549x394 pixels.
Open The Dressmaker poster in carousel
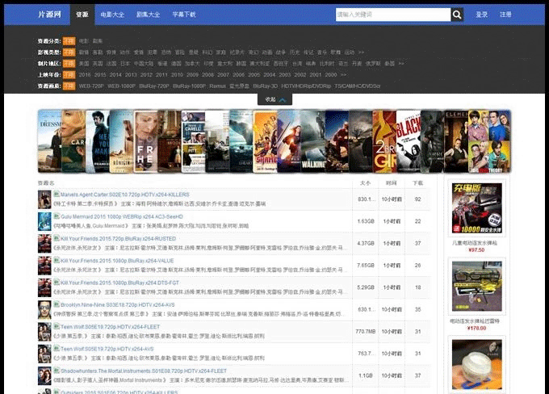coord(50,141)
